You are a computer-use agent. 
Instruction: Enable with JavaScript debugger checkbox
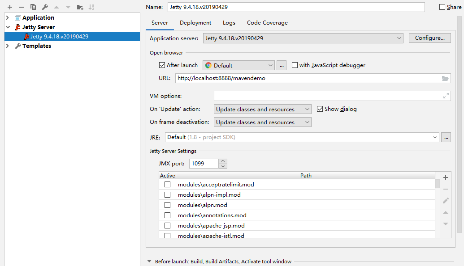295,65
